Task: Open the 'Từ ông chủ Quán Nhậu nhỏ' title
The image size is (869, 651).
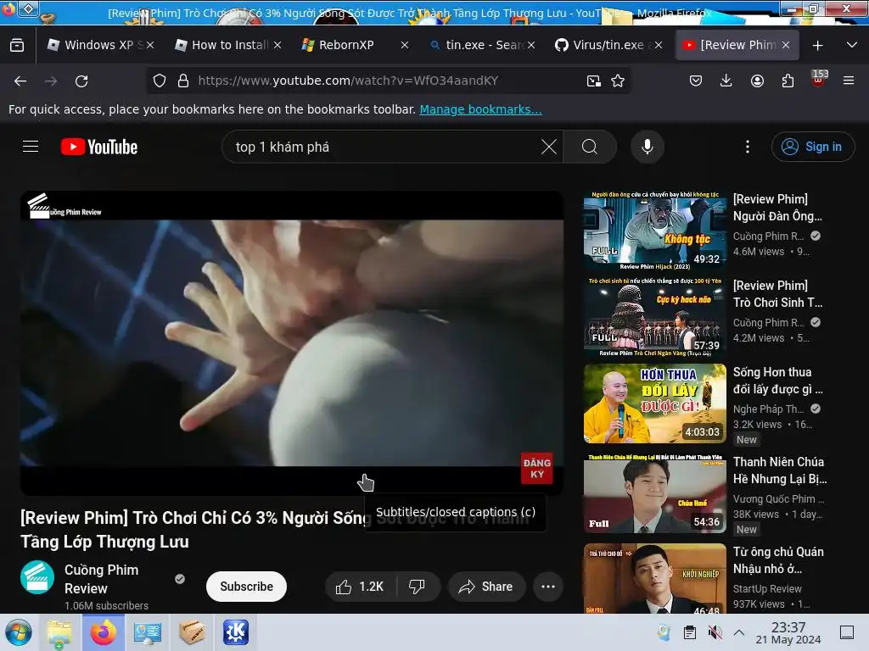Action: click(778, 560)
